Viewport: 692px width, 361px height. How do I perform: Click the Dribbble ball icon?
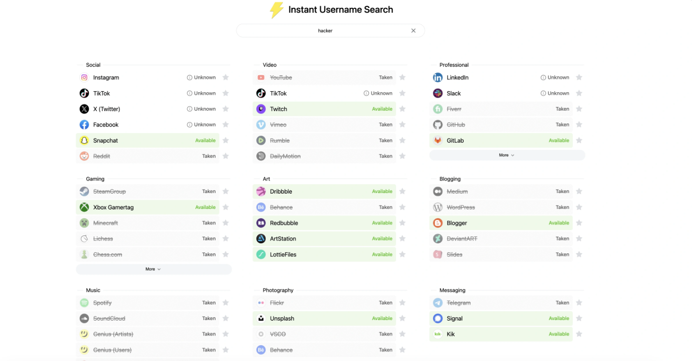pos(261,192)
